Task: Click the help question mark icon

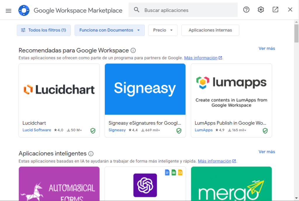Action: [x=246, y=10]
